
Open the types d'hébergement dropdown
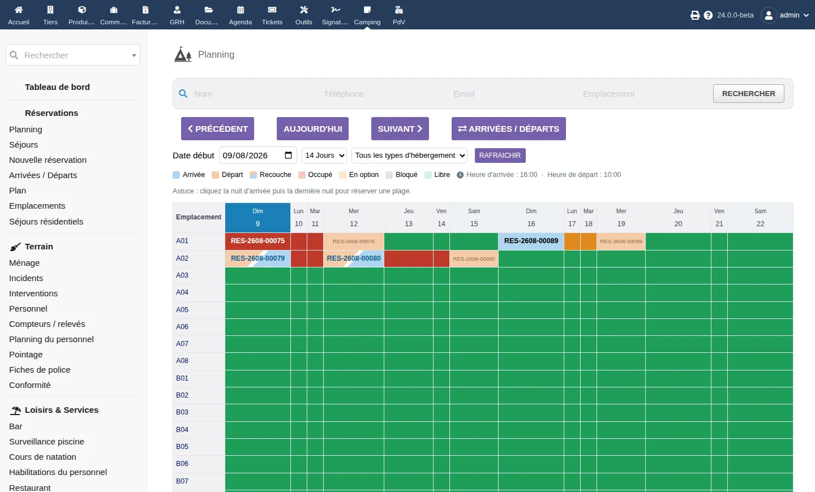click(410, 155)
